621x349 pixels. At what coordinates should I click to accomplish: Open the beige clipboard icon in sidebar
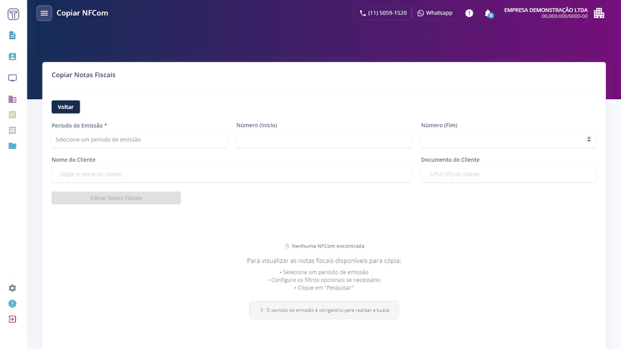click(x=12, y=114)
